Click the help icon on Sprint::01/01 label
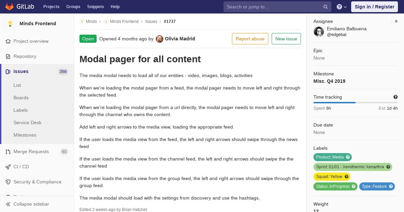 click(x=388, y=167)
